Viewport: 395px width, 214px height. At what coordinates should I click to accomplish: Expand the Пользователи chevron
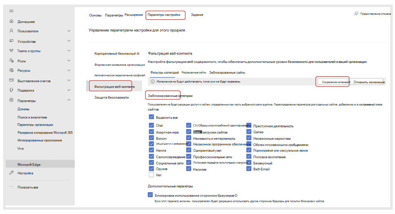69,31
